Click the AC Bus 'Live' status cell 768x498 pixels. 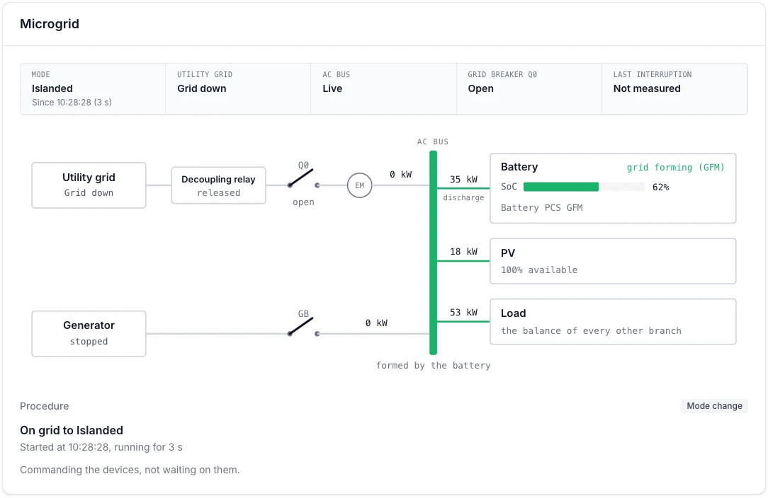click(x=383, y=89)
